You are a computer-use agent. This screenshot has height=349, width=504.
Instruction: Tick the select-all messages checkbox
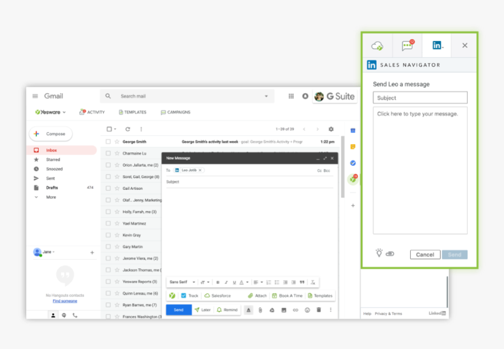pyautogui.click(x=109, y=129)
